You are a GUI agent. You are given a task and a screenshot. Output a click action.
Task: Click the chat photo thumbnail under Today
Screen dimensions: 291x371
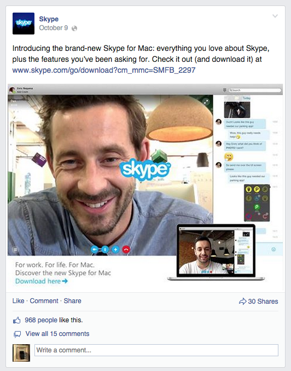point(237,109)
